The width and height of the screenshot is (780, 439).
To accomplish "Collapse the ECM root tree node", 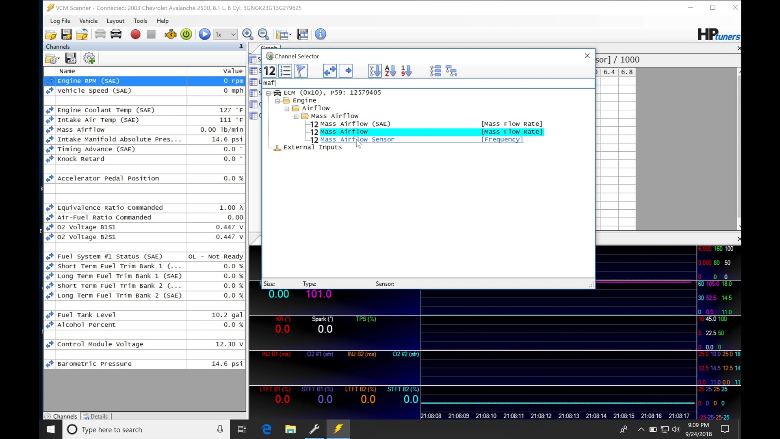I will pos(269,93).
